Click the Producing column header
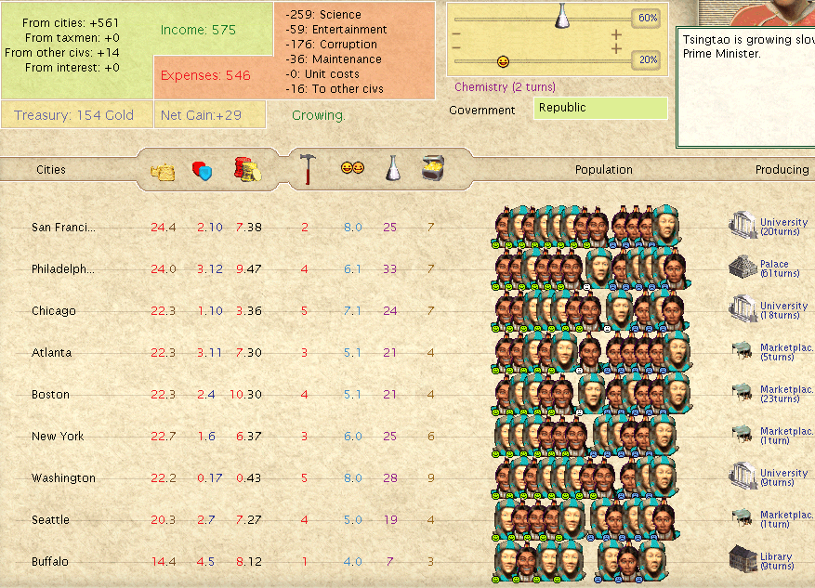Viewport: 815px width, 588px height. [782, 169]
